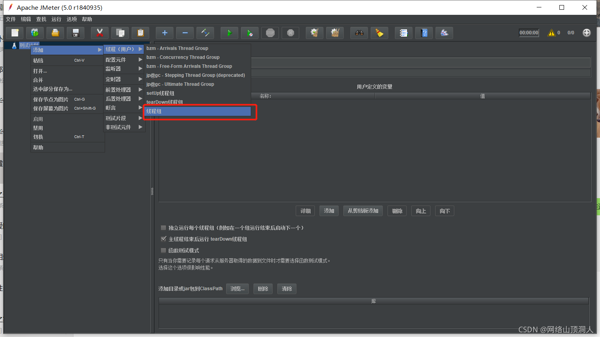This screenshot has width=600, height=337.
Task: Click the Stop test icon
Action: [x=270, y=33]
